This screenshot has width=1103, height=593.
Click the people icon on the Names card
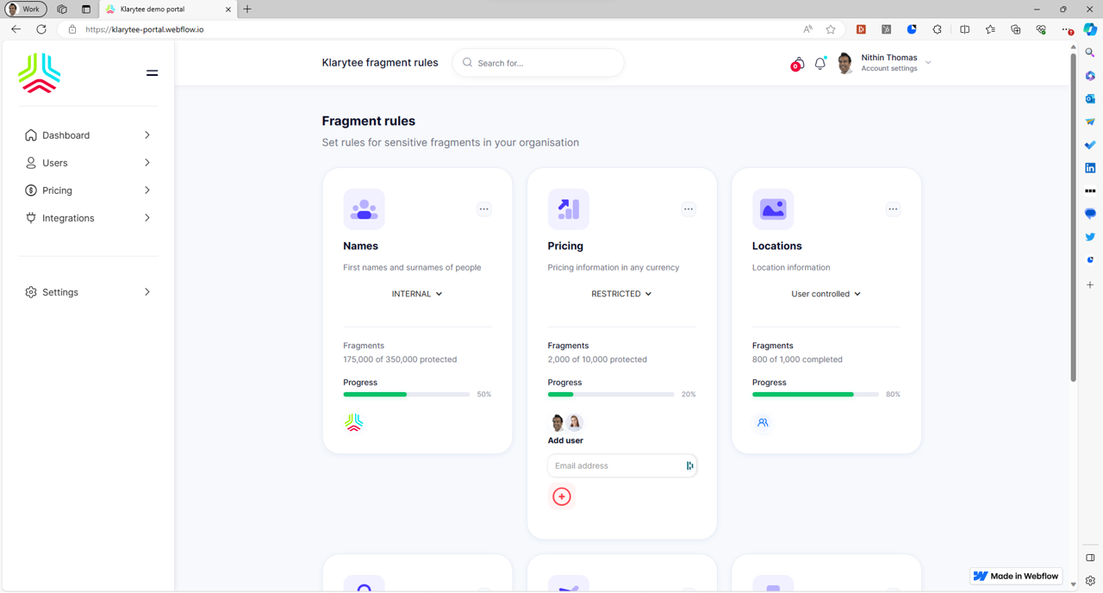pyautogui.click(x=364, y=209)
